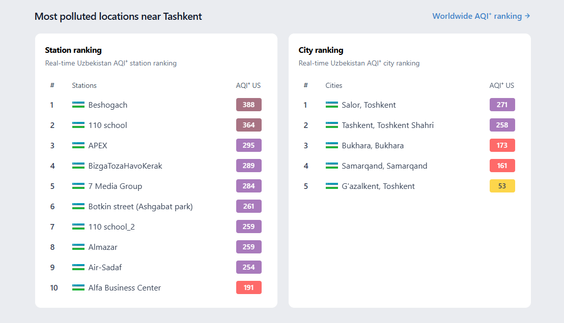
Task: Open the 110 school station
Action: tap(107, 125)
